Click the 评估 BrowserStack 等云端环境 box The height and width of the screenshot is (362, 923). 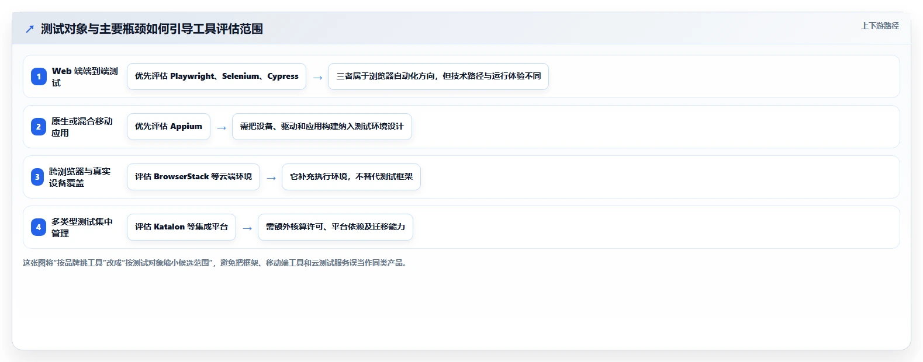193,177
